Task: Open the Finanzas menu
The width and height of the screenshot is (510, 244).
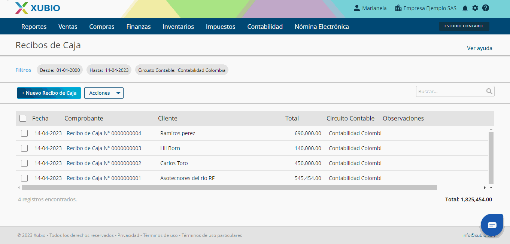Action: (139, 27)
